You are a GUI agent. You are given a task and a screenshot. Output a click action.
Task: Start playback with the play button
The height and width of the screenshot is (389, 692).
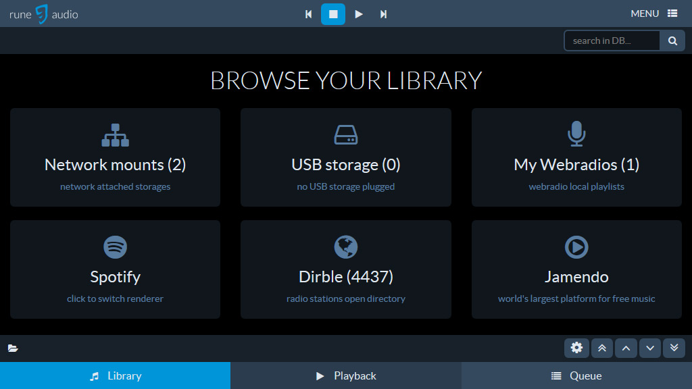pyautogui.click(x=359, y=14)
